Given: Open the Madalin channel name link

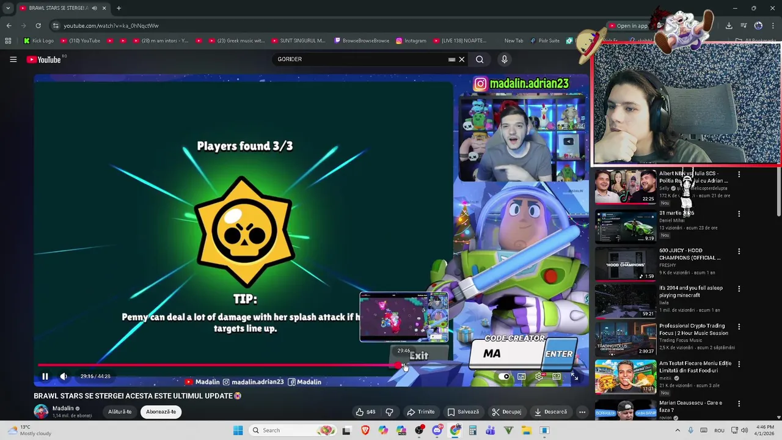Looking at the screenshot, I should coord(63,408).
